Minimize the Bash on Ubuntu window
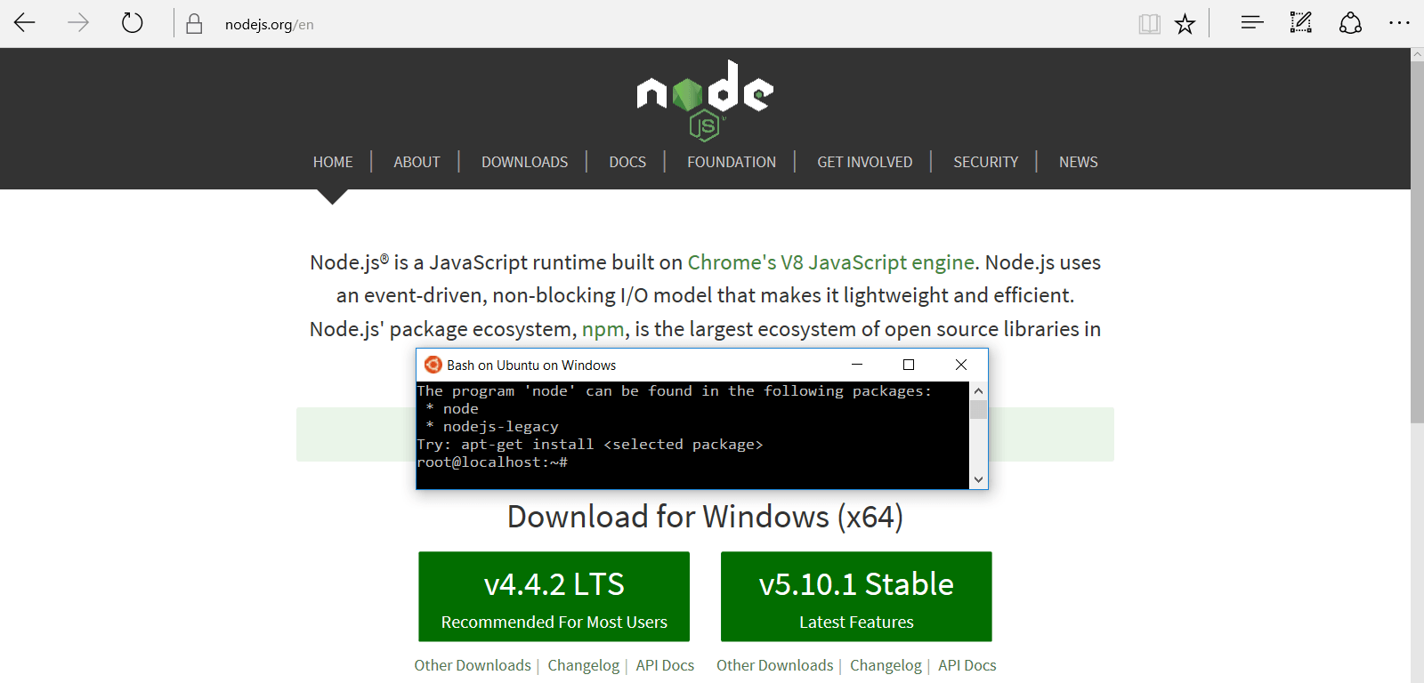Viewport: 1424px width, 683px height. tap(857, 365)
